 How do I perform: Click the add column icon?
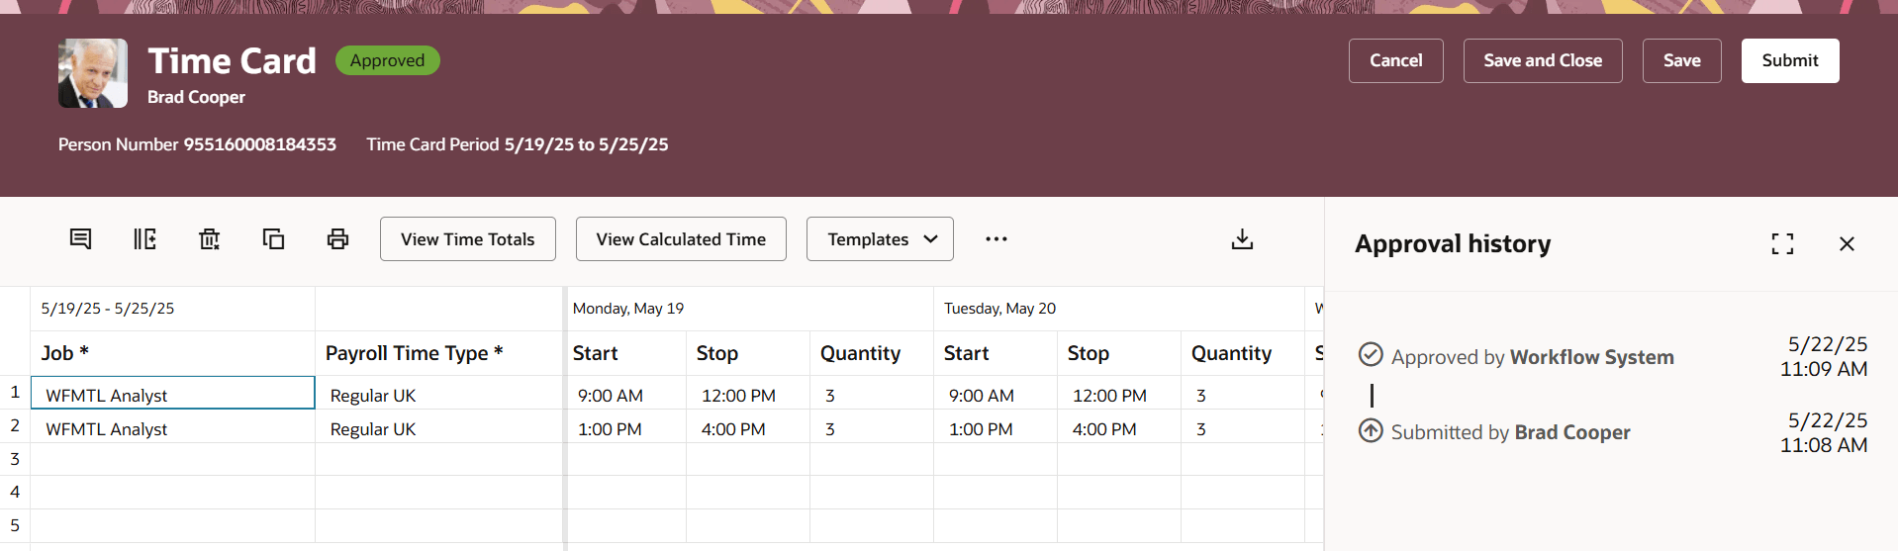[x=144, y=238]
